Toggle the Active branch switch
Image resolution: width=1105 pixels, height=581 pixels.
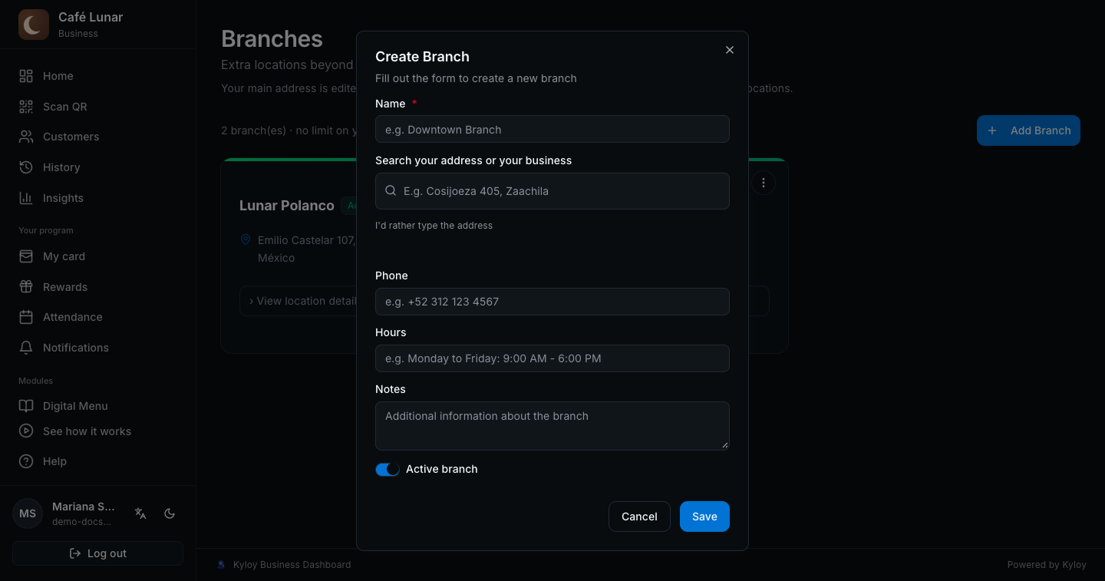tap(388, 469)
